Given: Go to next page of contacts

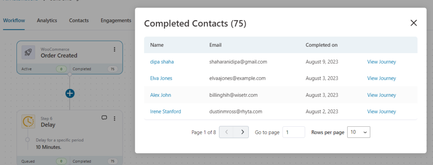Looking at the screenshot, I should coord(241,132).
